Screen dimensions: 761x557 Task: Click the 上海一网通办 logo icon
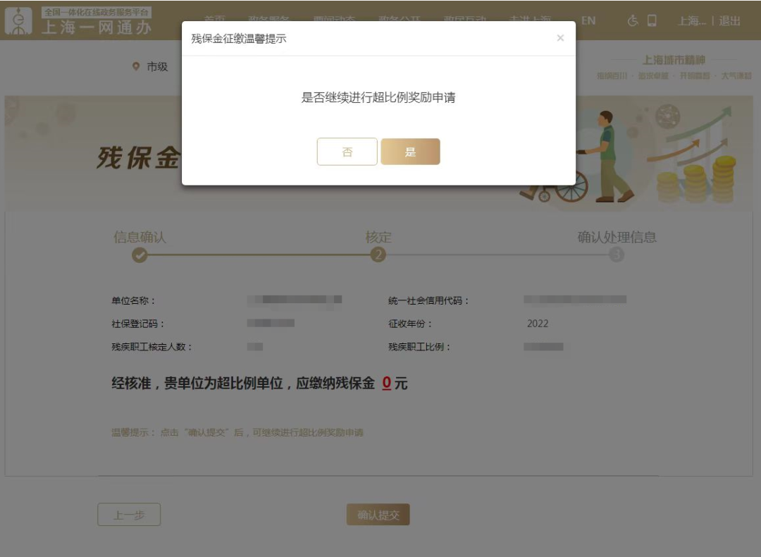(x=18, y=21)
